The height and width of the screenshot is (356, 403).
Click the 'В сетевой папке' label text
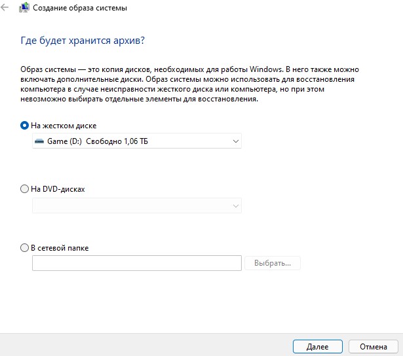point(60,248)
